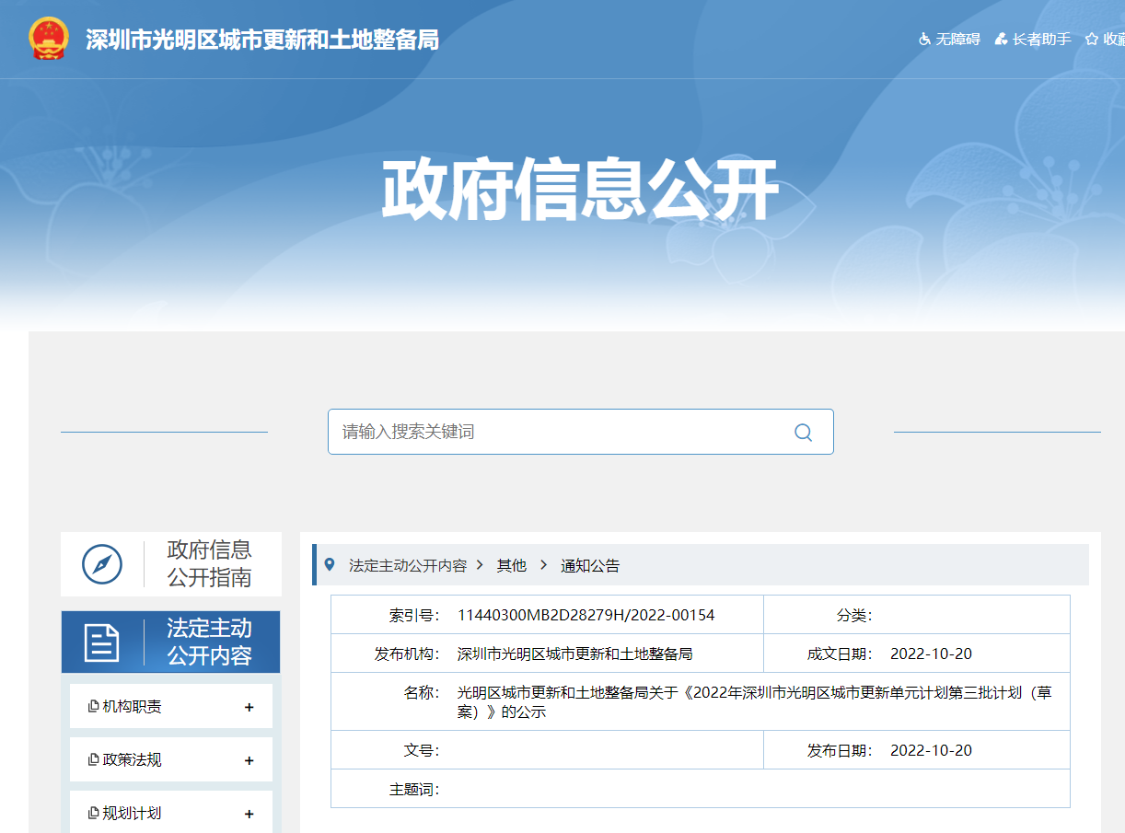This screenshot has width=1125, height=833.
Task: Click the national emblem logo
Action: (48, 40)
